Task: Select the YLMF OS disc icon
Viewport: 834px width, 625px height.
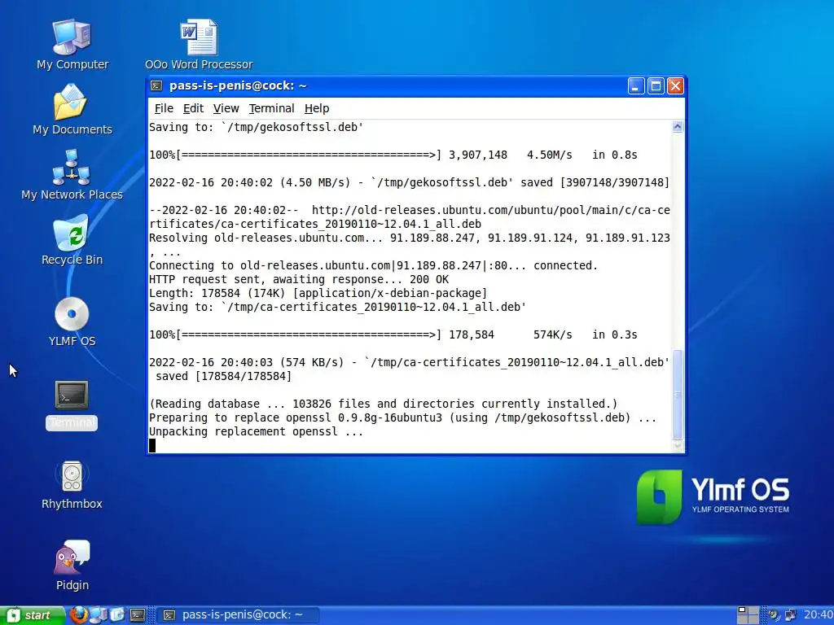Action: tap(72, 321)
